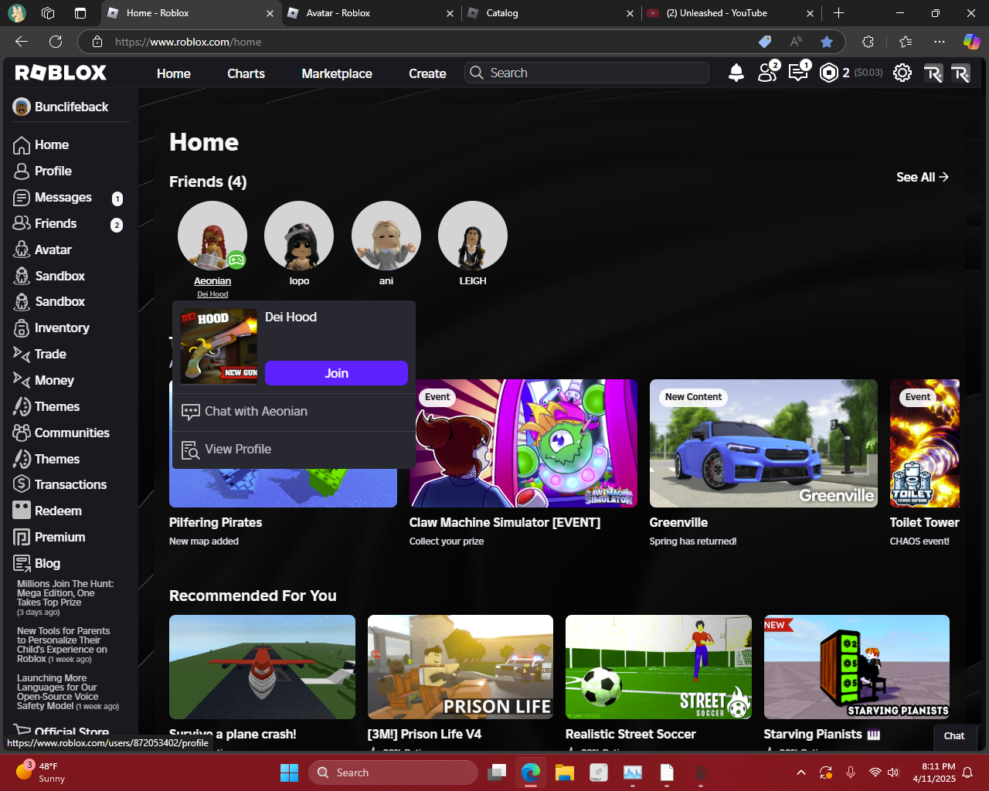Select View Profile in the friend popup

(x=294, y=450)
